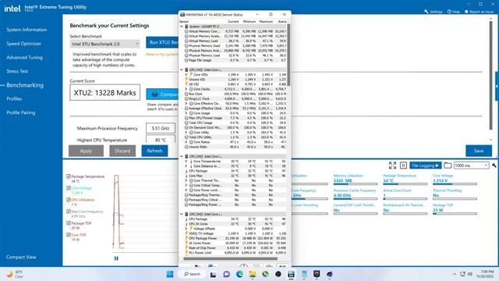499x281 pixels.
Task: Click the HWiNFO horizontal scrollbar
Action: tap(231, 258)
